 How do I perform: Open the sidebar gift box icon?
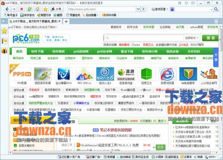point(4,51)
